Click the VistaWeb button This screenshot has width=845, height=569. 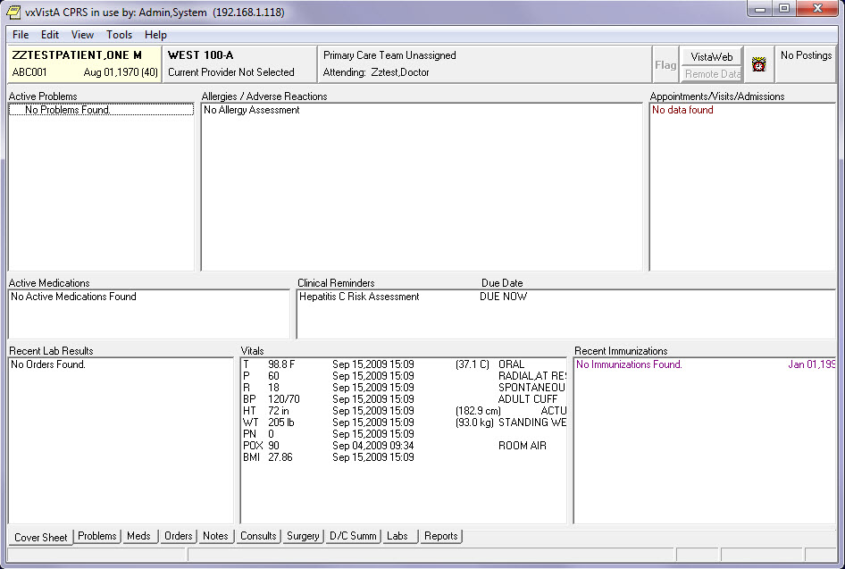tap(711, 56)
